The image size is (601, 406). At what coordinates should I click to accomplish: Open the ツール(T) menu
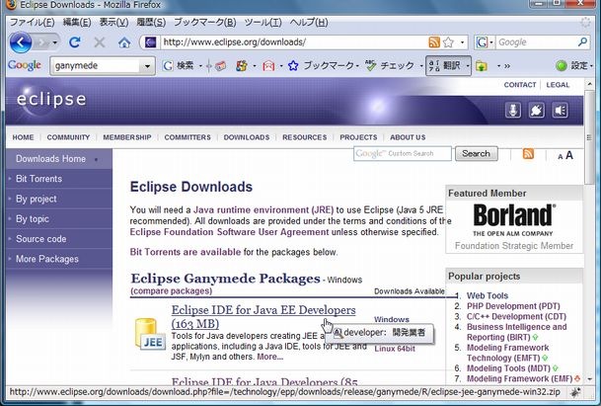click(x=260, y=21)
